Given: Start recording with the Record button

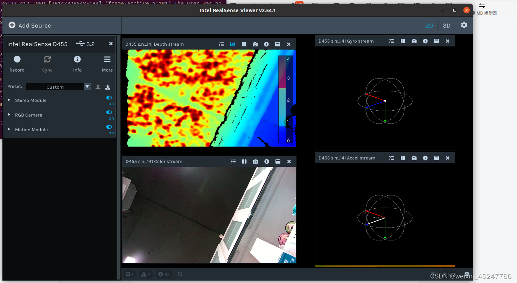Looking at the screenshot, I should (x=17, y=64).
